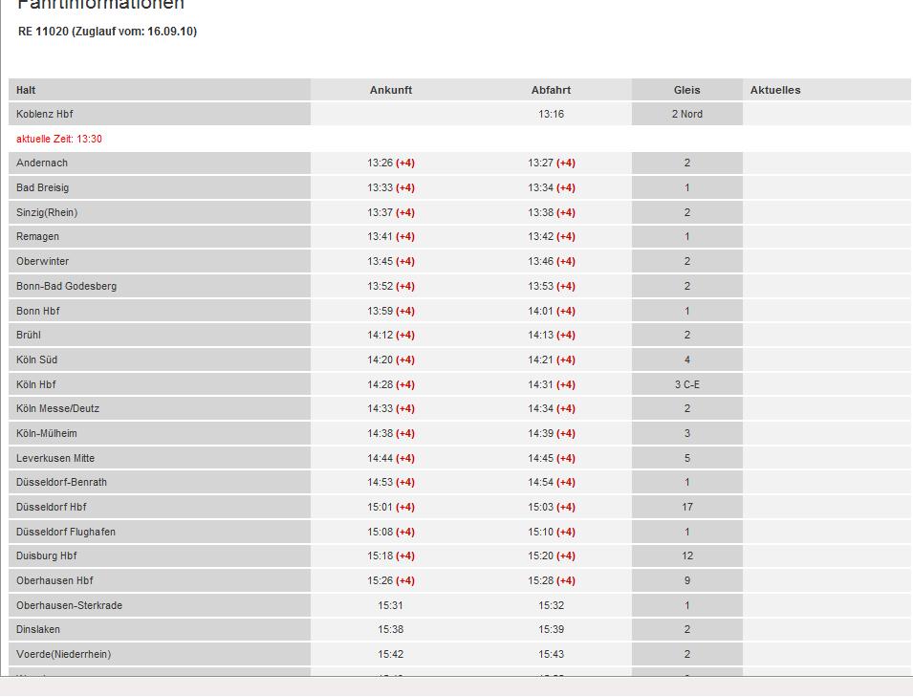913x697 pixels.
Task: Click the Abfahrt column header
Action: tap(551, 90)
